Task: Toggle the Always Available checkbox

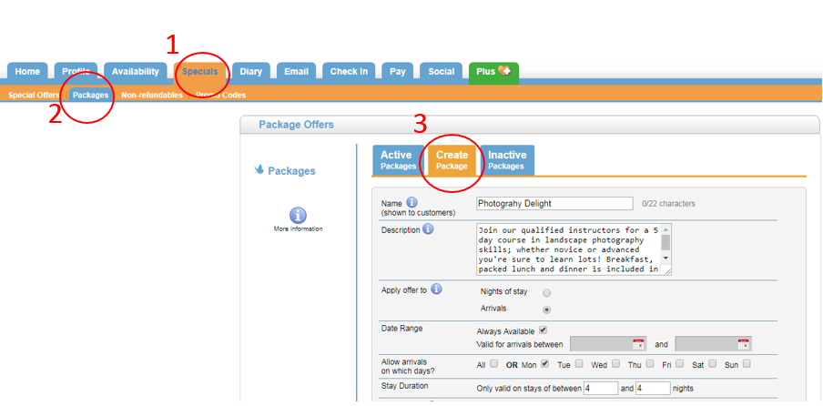Action: 543,330
